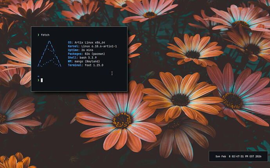This screenshot has height=168, width=270.
Task: Click the "WM" label in fetch output
Action: click(x=70, y=61)
